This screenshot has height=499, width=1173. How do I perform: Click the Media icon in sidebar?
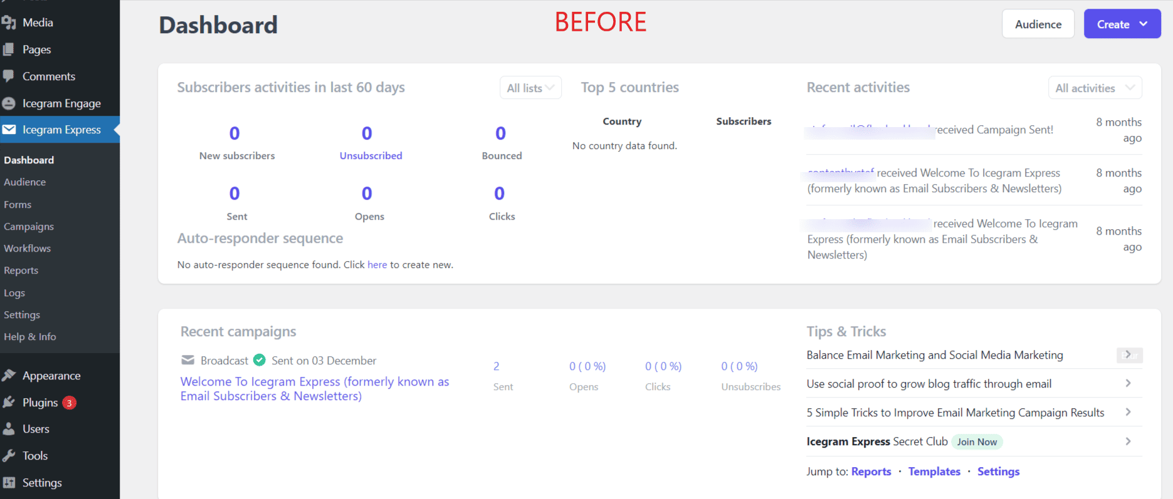point(9,23)
